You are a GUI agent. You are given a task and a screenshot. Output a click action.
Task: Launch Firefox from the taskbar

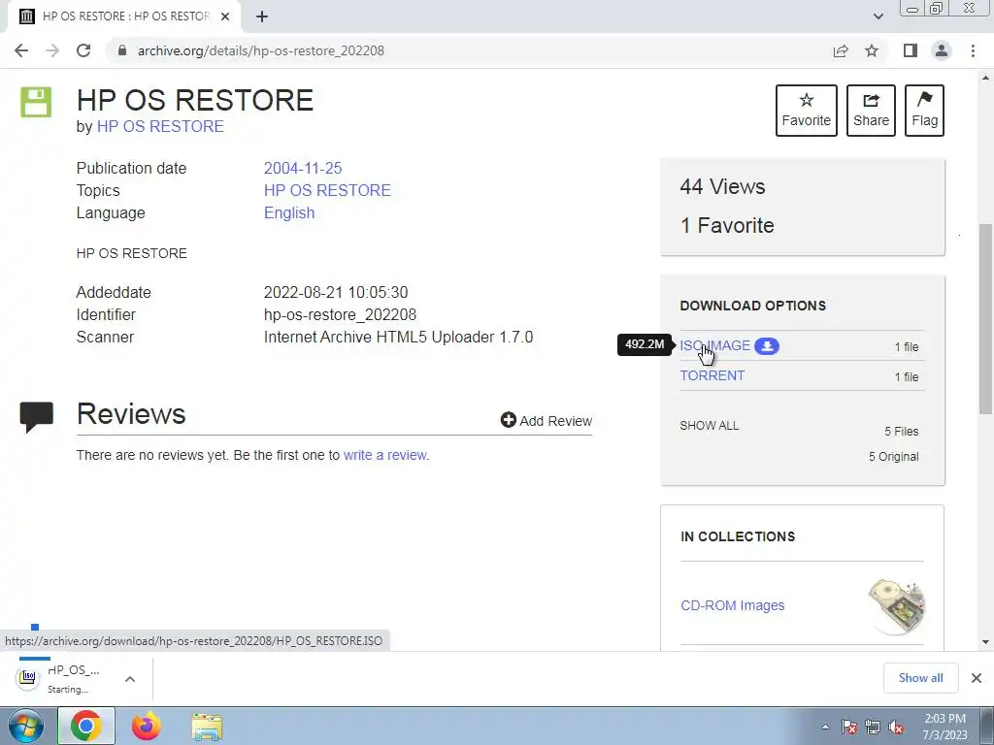[x=147, y=726]
